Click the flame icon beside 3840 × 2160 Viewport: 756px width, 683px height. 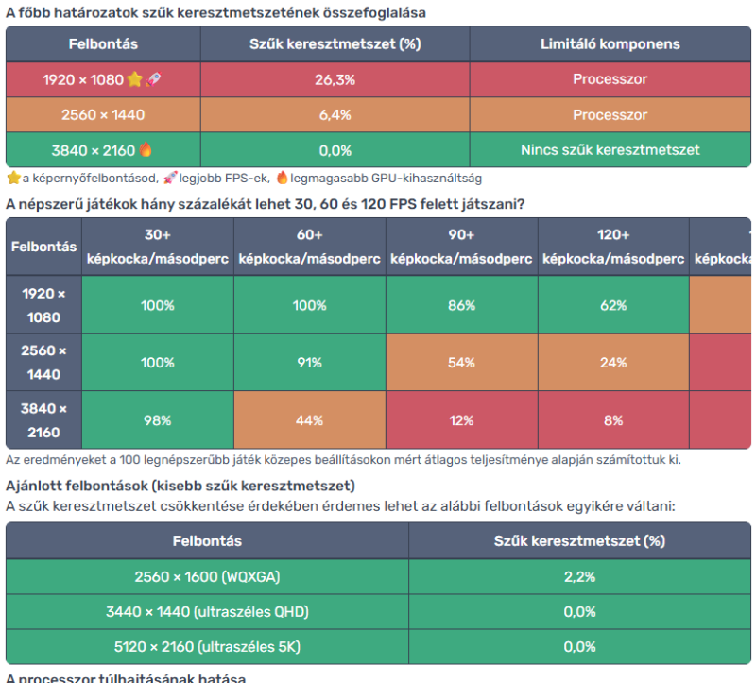pos(146,149)
